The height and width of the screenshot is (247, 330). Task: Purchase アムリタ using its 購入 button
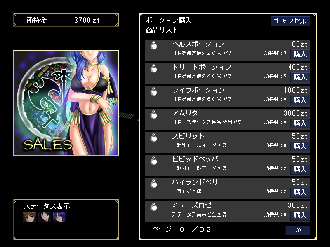[300, 123]
